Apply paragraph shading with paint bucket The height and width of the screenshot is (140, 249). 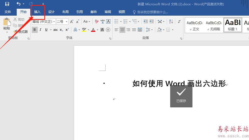point(159,30)
